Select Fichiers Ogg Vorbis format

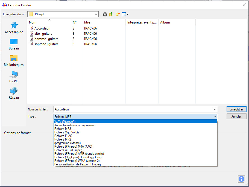click(x=135, y=132)
